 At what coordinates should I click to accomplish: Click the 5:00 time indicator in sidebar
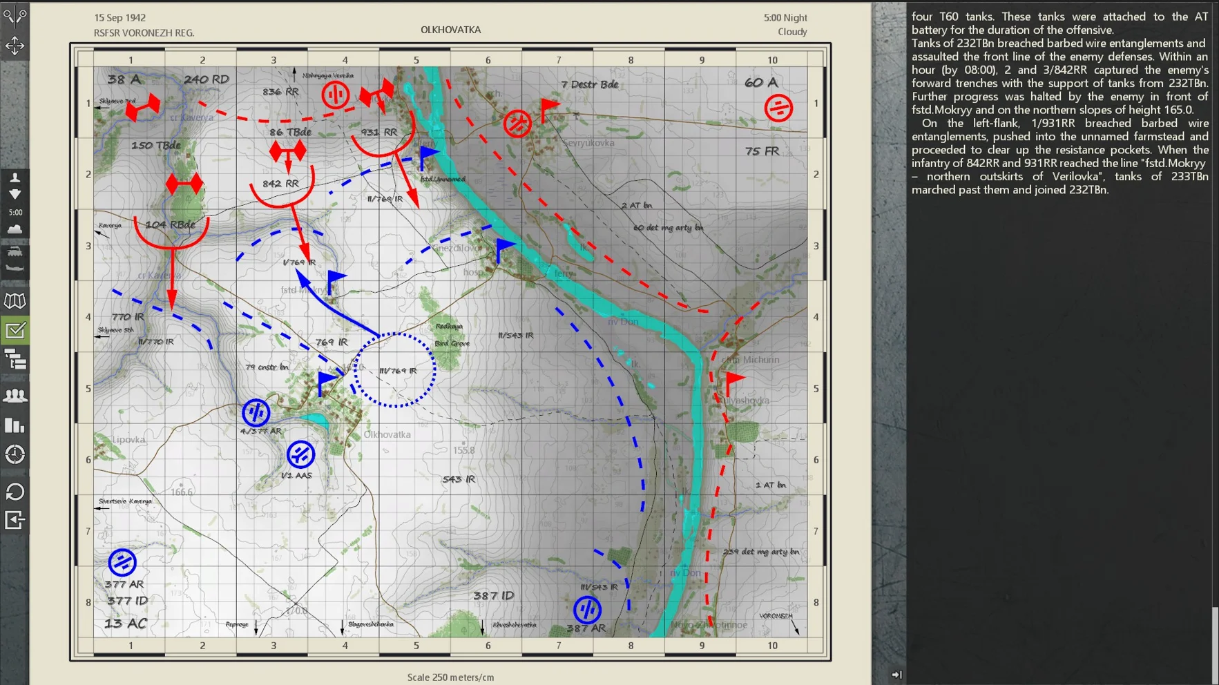15,212
